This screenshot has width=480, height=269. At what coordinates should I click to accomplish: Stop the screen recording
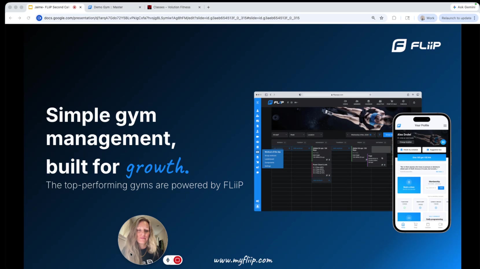[178, 260]
